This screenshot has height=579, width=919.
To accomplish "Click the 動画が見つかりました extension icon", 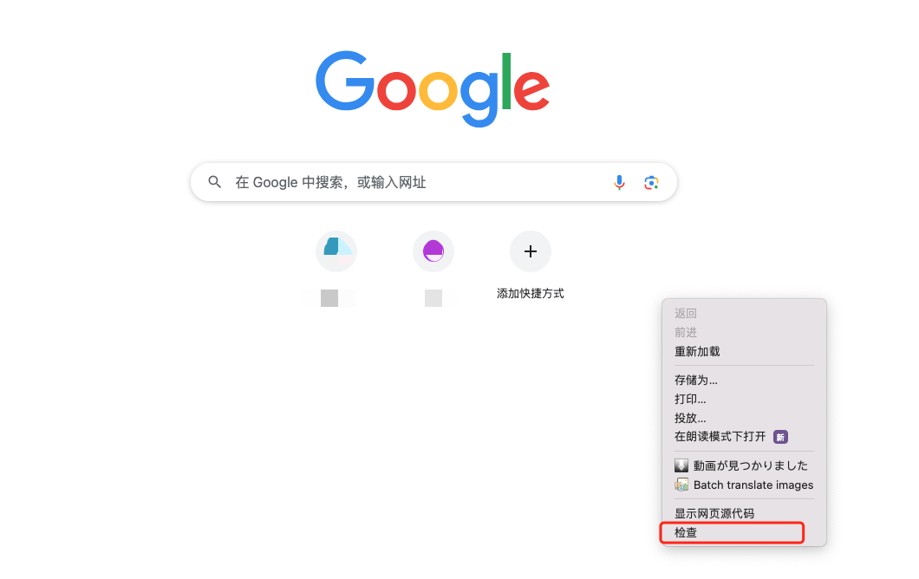I will tap(681, 466).
